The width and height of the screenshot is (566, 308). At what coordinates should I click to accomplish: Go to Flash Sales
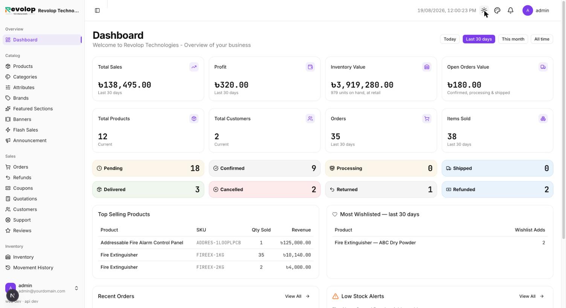(x=42, y=130)
